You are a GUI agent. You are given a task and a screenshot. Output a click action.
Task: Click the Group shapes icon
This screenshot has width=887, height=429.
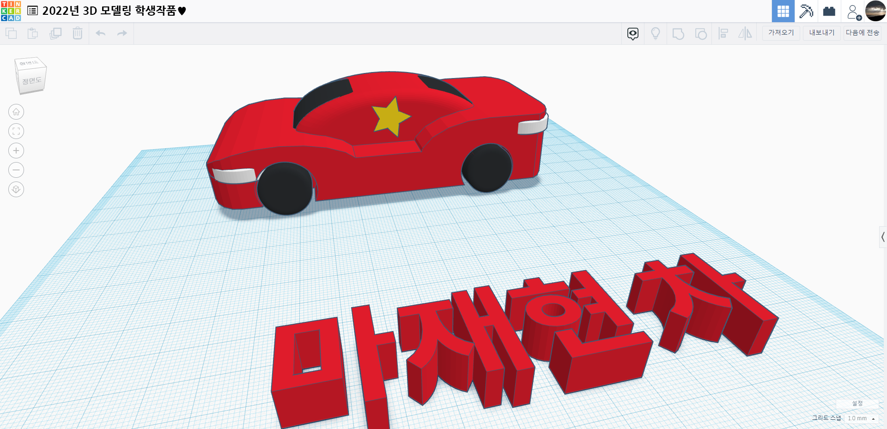pos(678,33)
